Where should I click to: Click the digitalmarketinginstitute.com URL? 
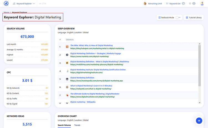[x=87, y=73]
